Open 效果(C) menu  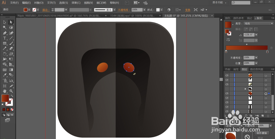pos(76,3)
